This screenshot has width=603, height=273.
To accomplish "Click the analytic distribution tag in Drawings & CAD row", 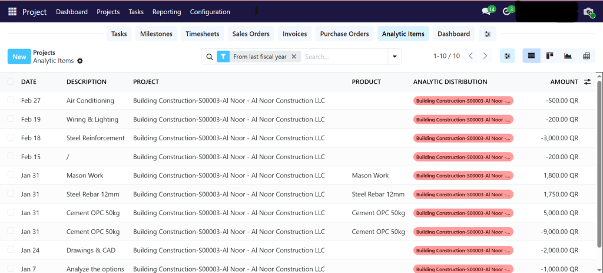I will pyautogui.click(x=463, y=250).
